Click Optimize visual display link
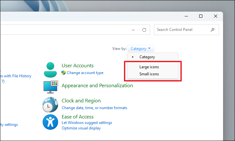This screenshot has height=141, width=235. pos(81,128)
